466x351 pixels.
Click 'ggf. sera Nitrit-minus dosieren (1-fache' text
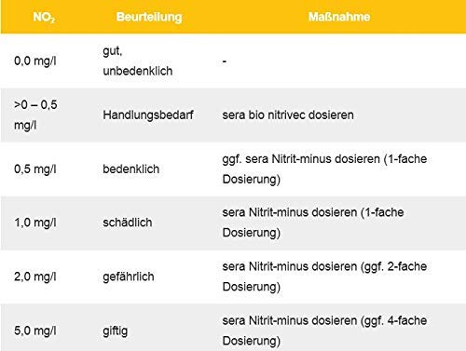click(x=324, y=159)
